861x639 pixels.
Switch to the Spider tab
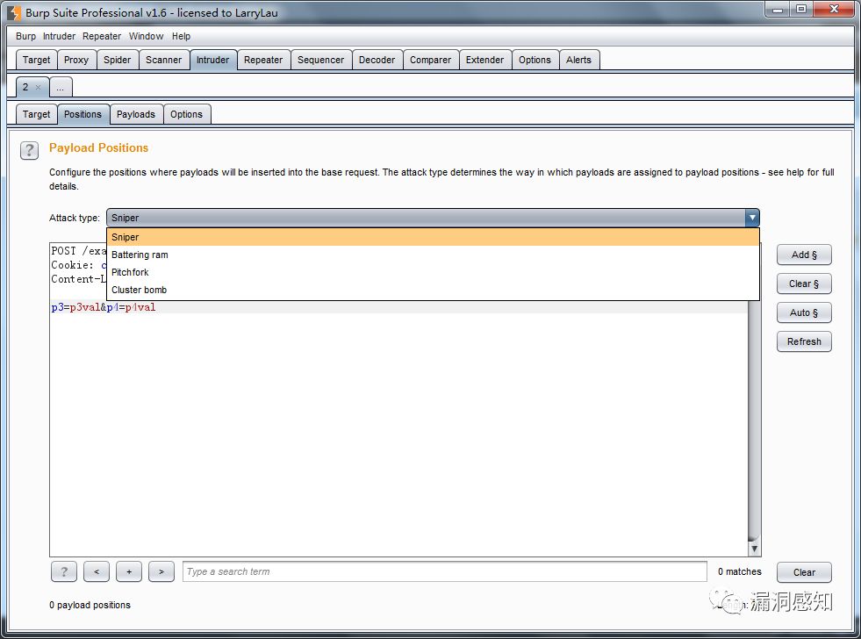point(118,60)
